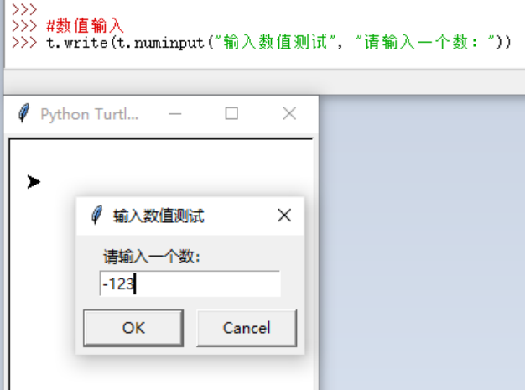525x390 pixels.
Task: Click the feather icon in Python Turtle title bar
Action: click(23, 113)
